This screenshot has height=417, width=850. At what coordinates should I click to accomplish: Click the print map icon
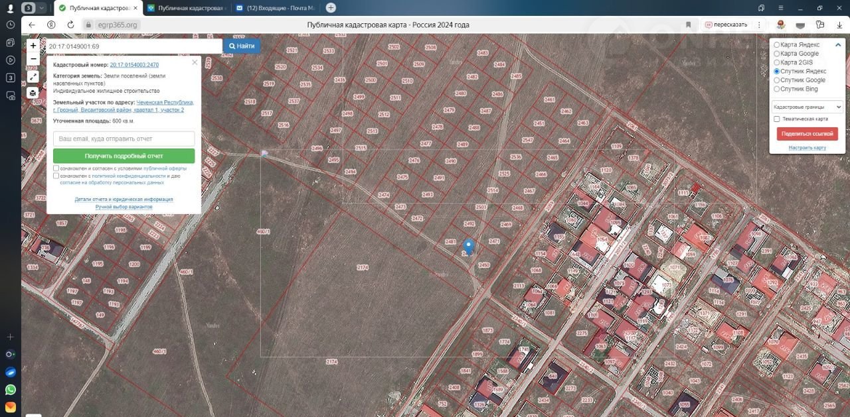tap(33, 93)
